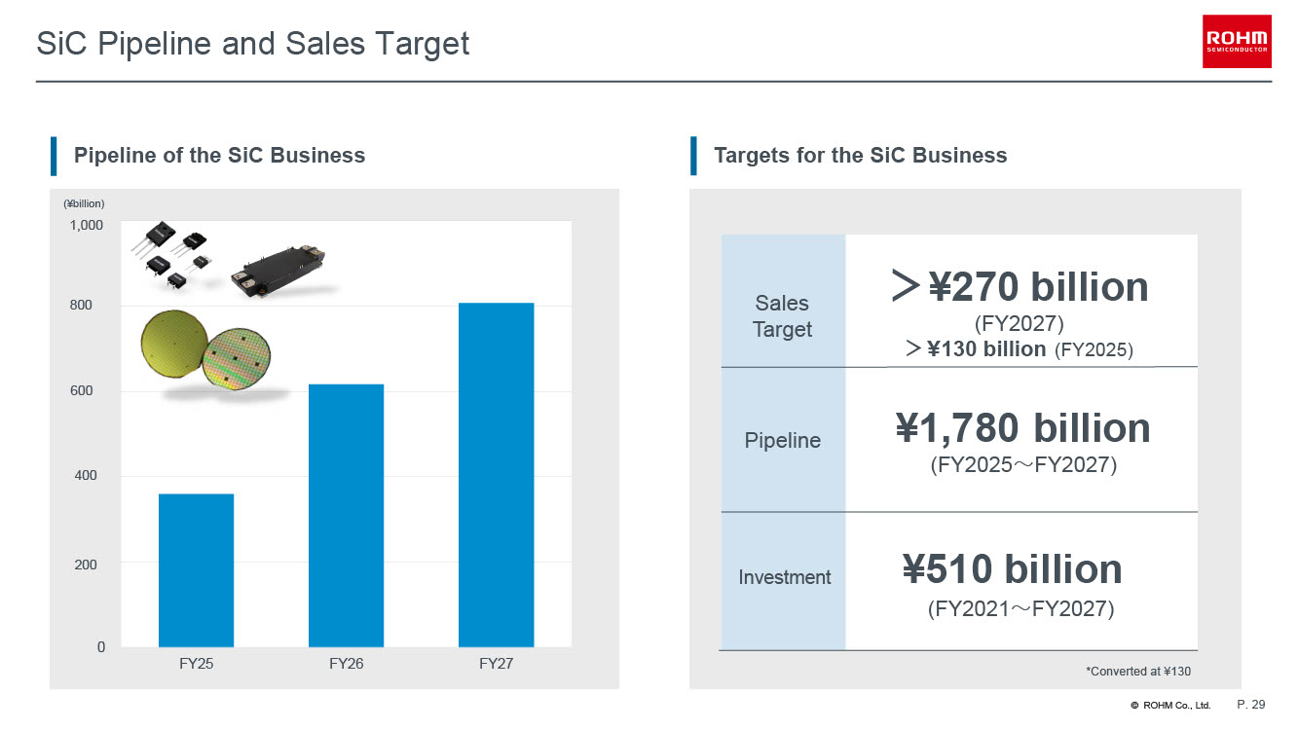Click the ¥510 billion figure
This screenshot has height=730, width=1298.
coord(1013,569)
